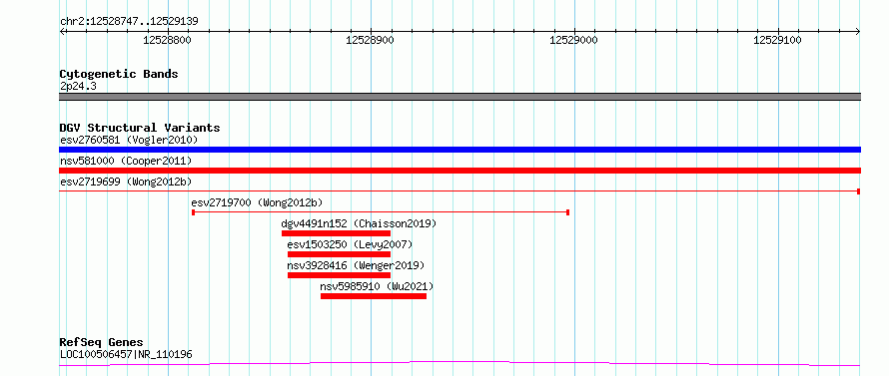The width and height of the screenshot is (889, 376).
Task: Click the Cytogenetic Bands track title
Action: [119, 74]
